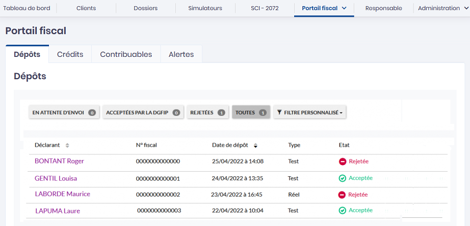Click the red rejected icon for LABORDE Maurice
This screenshot has width=470, height=226.
click(x=342, y=195)
